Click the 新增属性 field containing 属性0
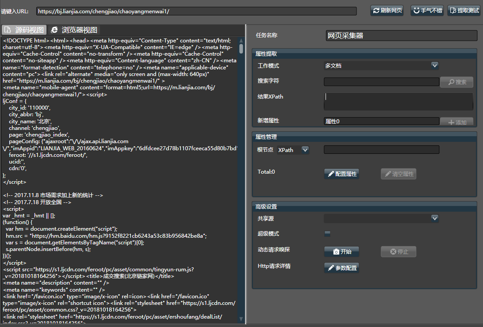This screenshot has width=483, height=327. pyautogui.click(x=381, y=121)
